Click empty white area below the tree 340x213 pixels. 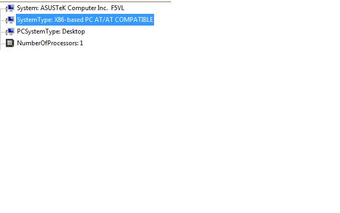click(x=169, y=130)
